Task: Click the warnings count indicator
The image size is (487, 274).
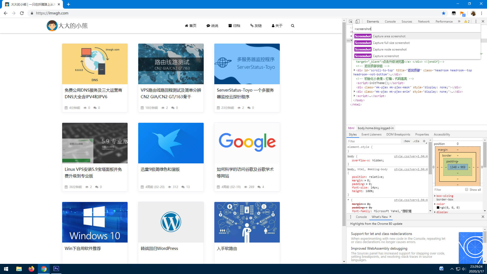Action: (x=467, y=22)
